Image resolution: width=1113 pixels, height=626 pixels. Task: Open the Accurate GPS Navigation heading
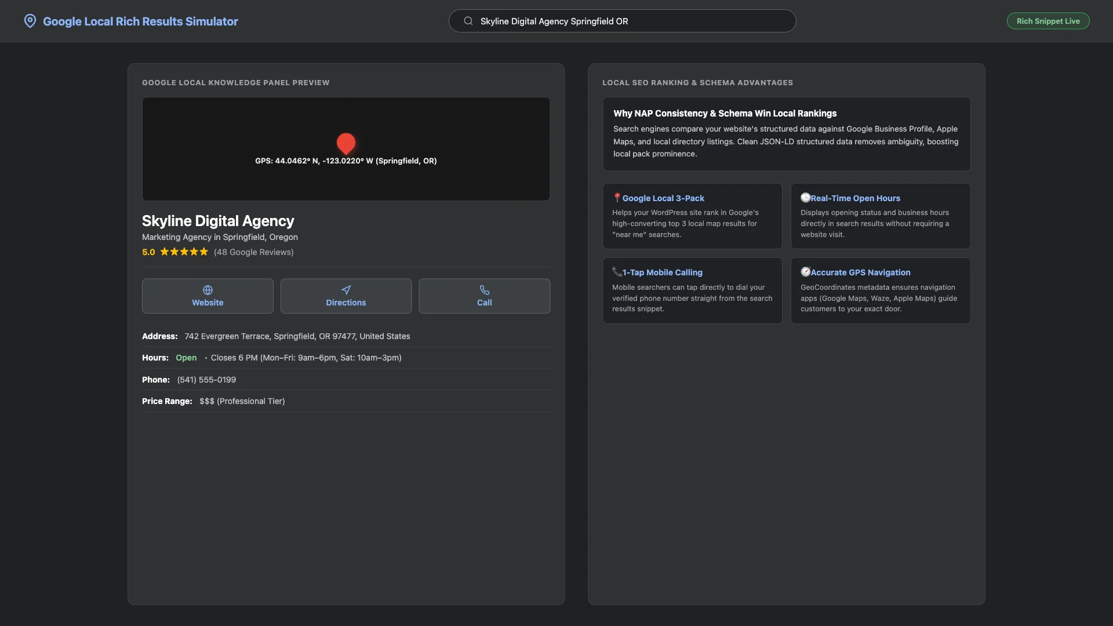[x=860, y=272]
